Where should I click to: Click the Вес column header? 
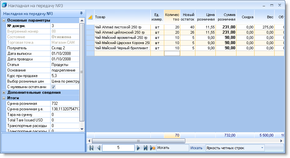click(x=264, y=17)
